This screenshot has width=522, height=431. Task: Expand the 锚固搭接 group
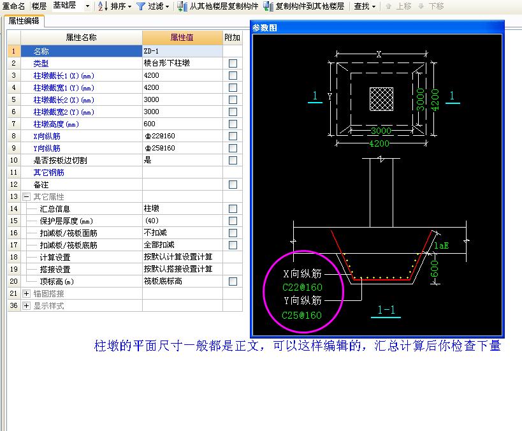26,293
